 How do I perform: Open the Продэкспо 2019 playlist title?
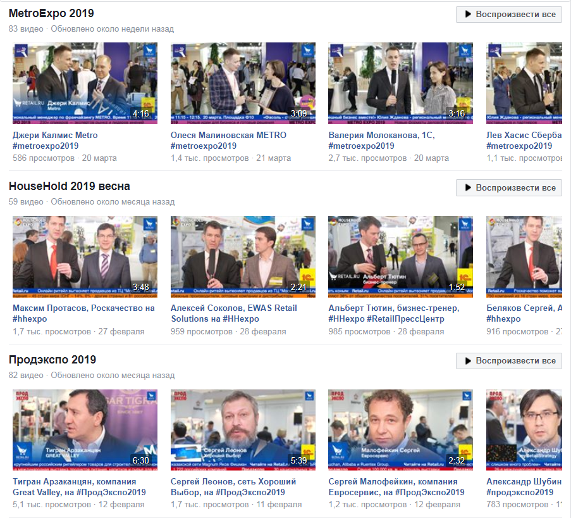52,359
